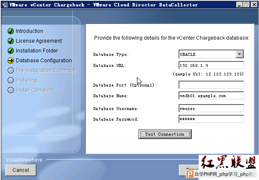Click the Database Username field vmuser
Viewport: 259px width, 180px height.
point(211,108)
